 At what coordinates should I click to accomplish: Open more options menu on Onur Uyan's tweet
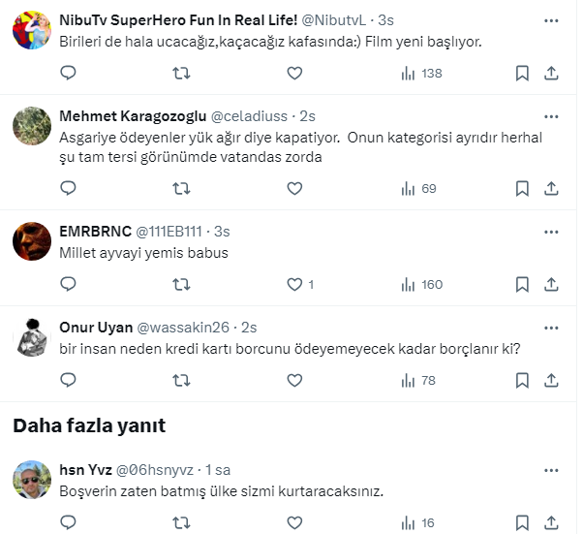[551, 327]
